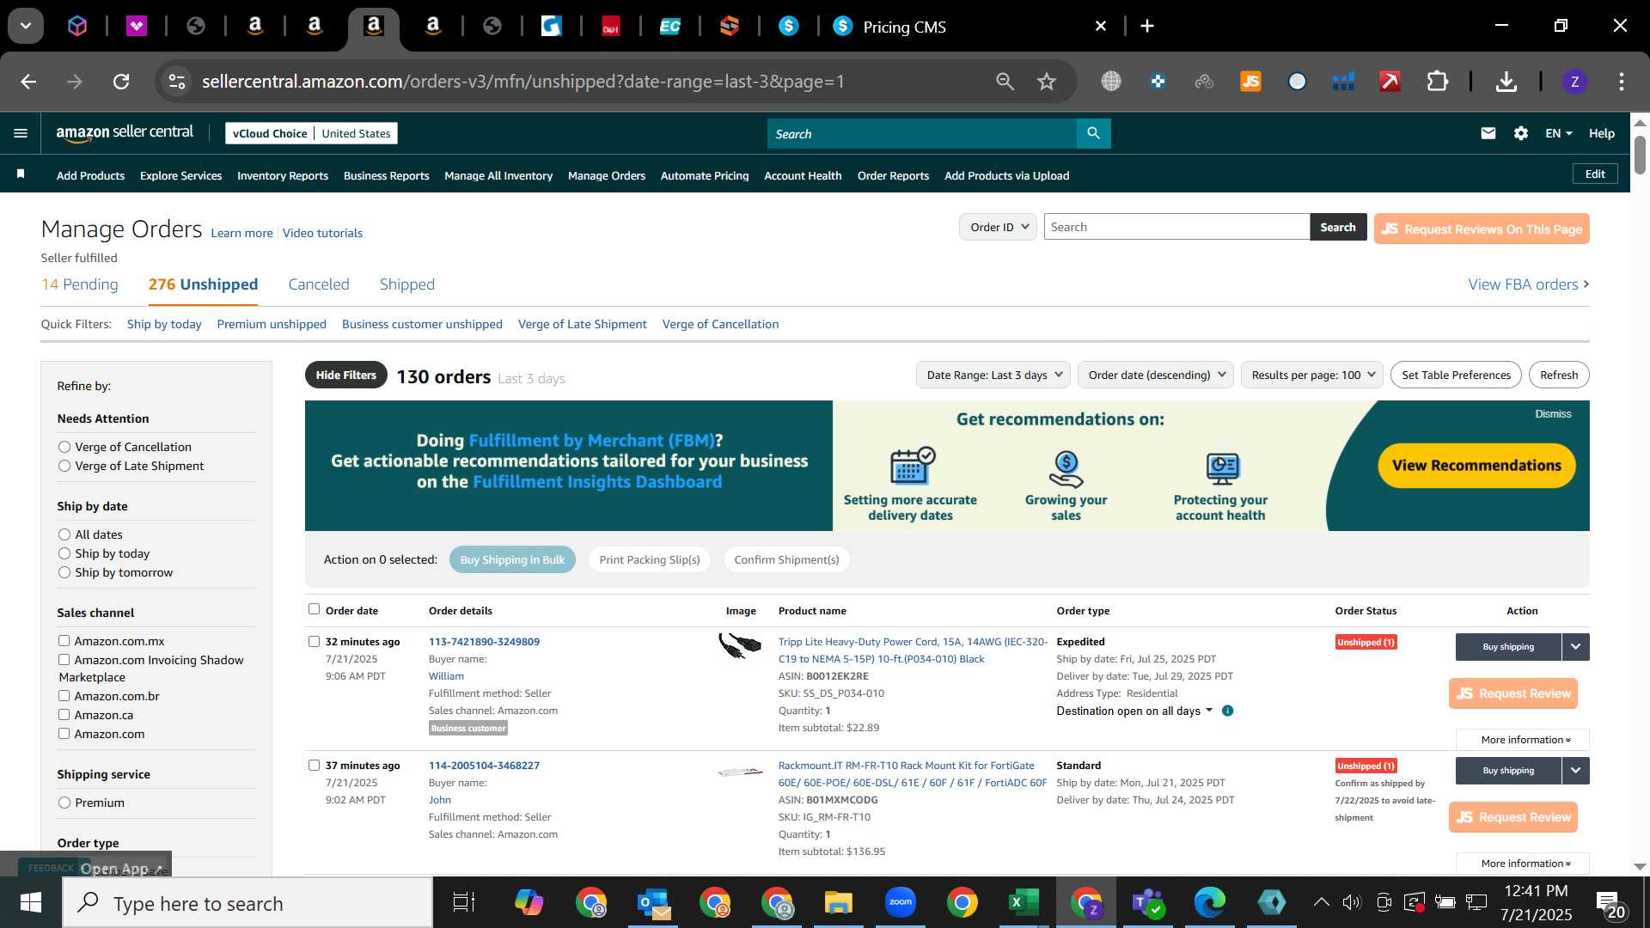The width and height of the screenshot is (1650, 928).
Task: Click Print Packing Slip(s) button
Action: point(650,559)
